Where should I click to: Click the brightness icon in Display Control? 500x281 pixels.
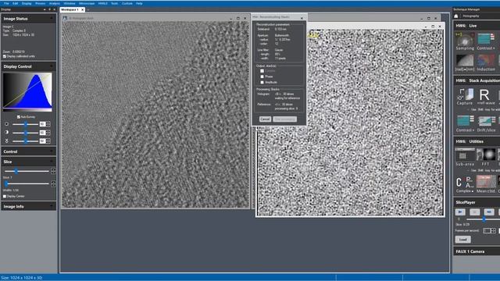(x=7, y=124)
